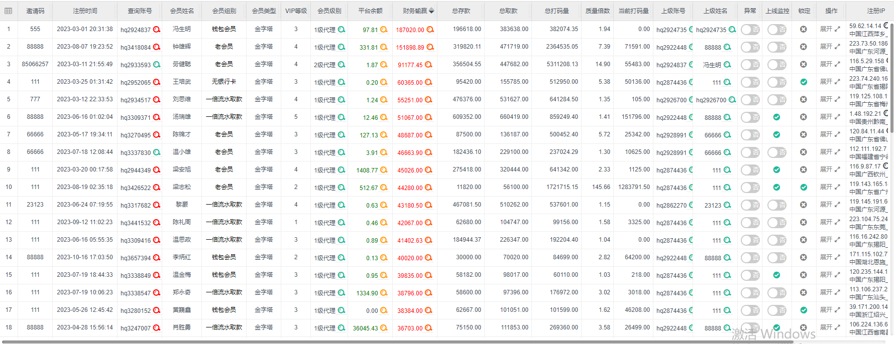This screenshot has width=894, height=344.
Task: Expand row 12 details via 展开
Action: click(x=829, y=222)
